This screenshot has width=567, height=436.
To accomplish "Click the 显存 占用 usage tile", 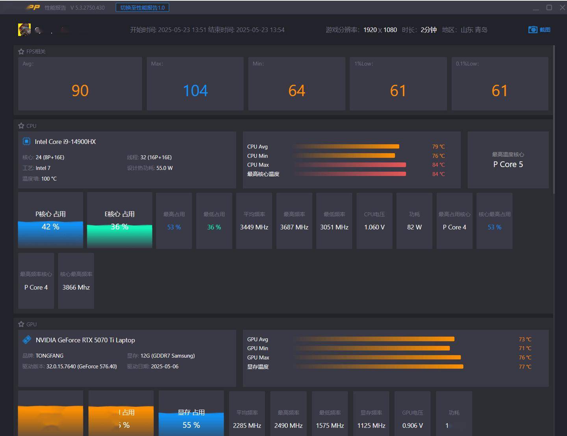I will click(x=191, y=414).
